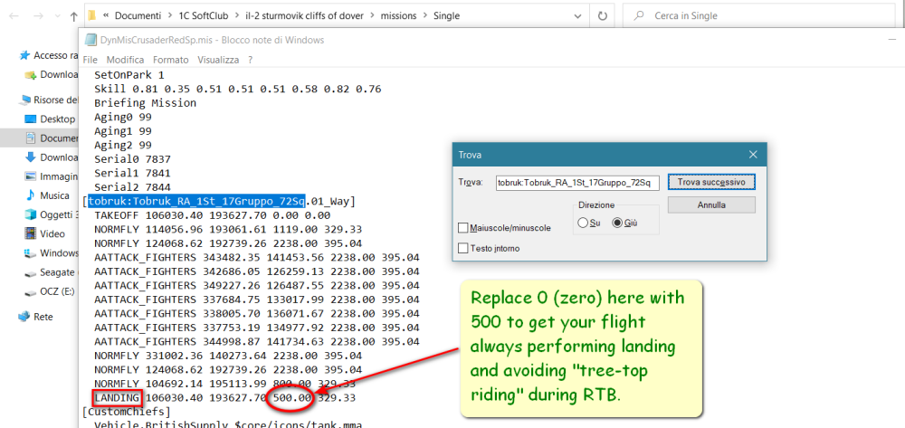905x428 pixels.
Task: Open the Formato menu
Action: click(170, 59)
